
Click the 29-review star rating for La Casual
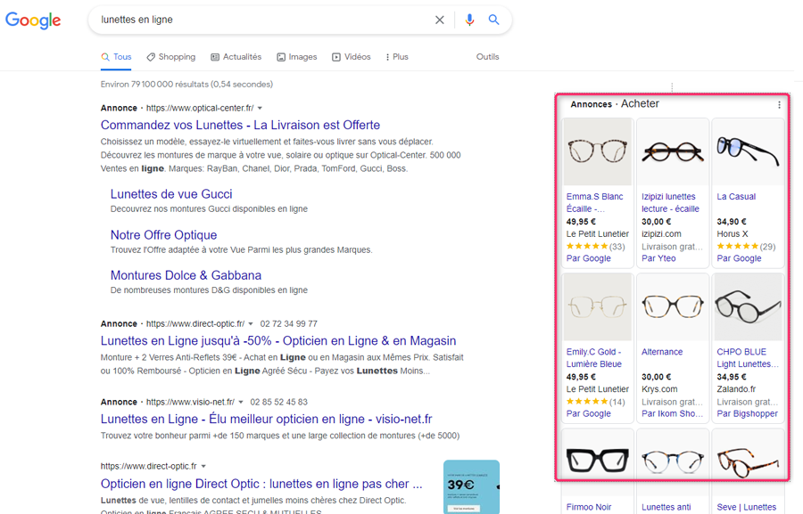tap(746, 247)
